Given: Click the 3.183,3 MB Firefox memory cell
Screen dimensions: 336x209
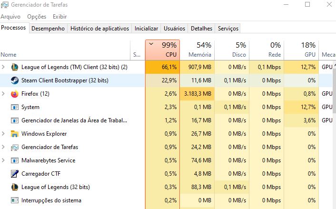Looking at the screenshot, I should click(x=197, y=94).
